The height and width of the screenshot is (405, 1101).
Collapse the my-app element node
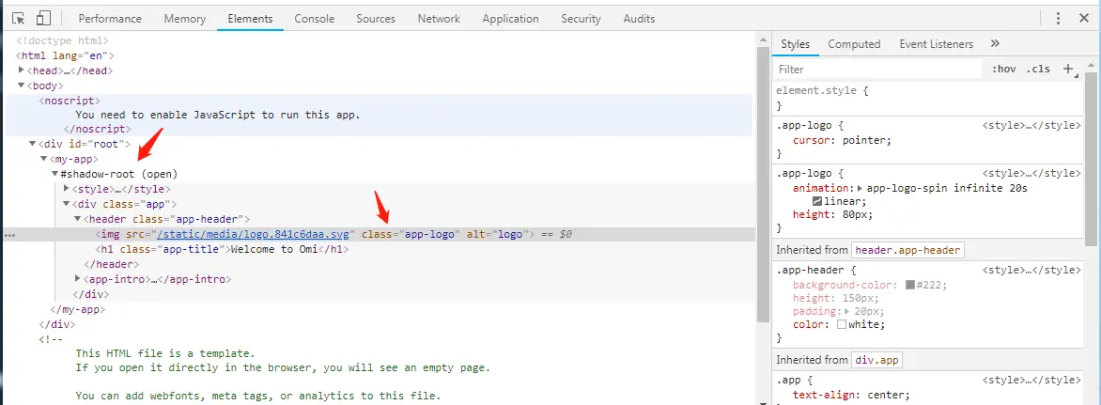tap(43, 159)
